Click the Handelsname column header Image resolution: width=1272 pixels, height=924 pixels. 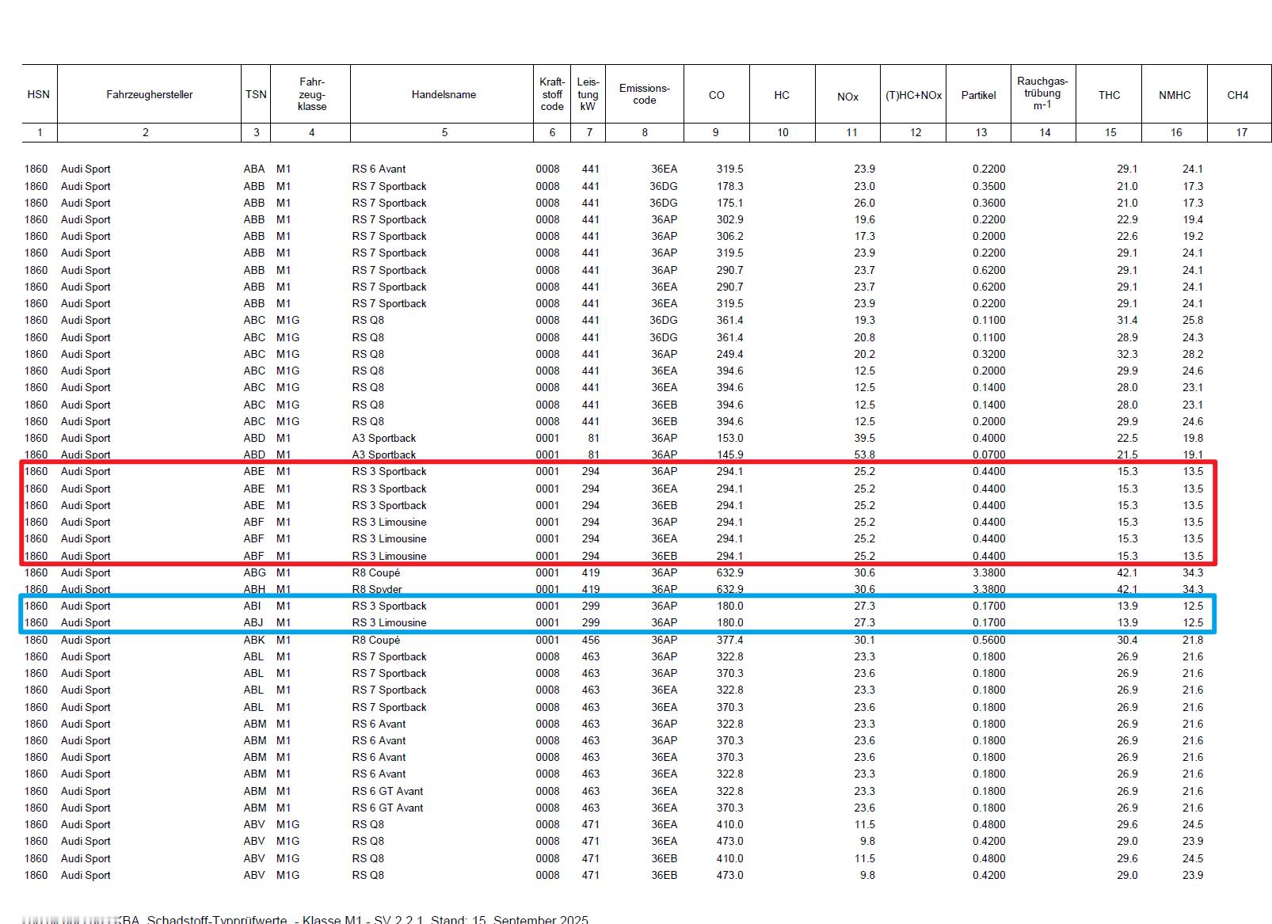pos(444,94)
